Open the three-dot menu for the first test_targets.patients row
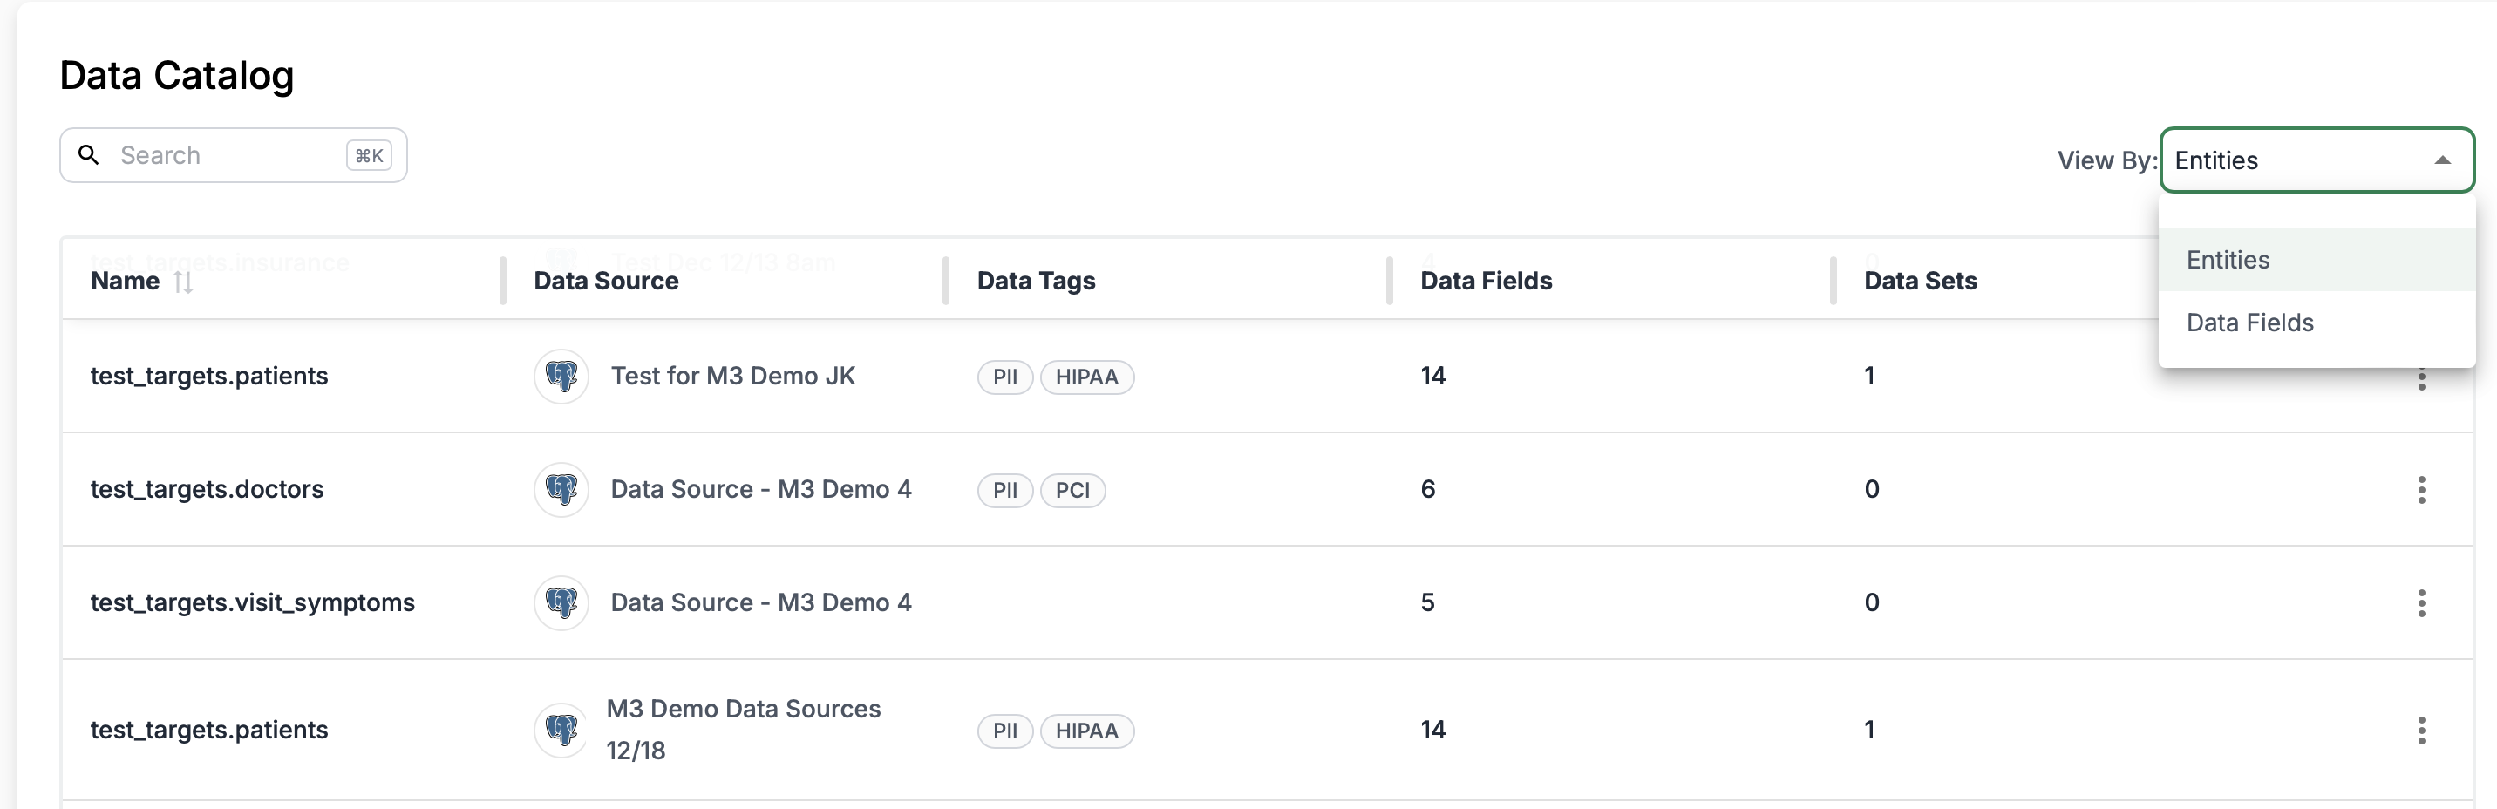Image resolution: width=2497 pixels, height=809 pixels. (x=2420, y=377)
